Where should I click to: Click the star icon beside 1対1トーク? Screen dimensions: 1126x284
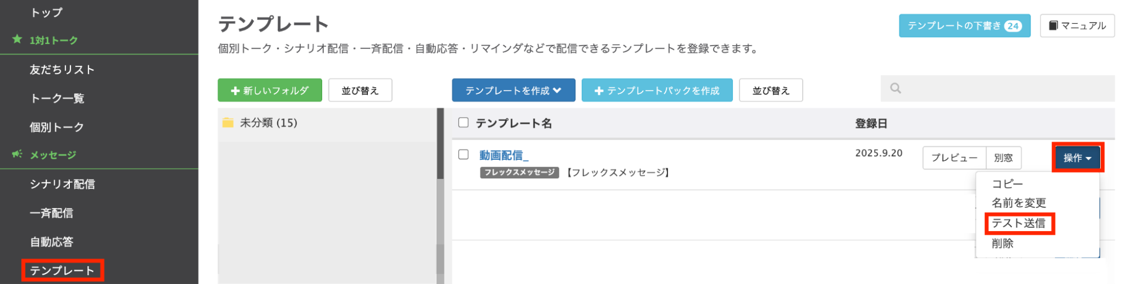pyautogui.click(x=17, y=39)
